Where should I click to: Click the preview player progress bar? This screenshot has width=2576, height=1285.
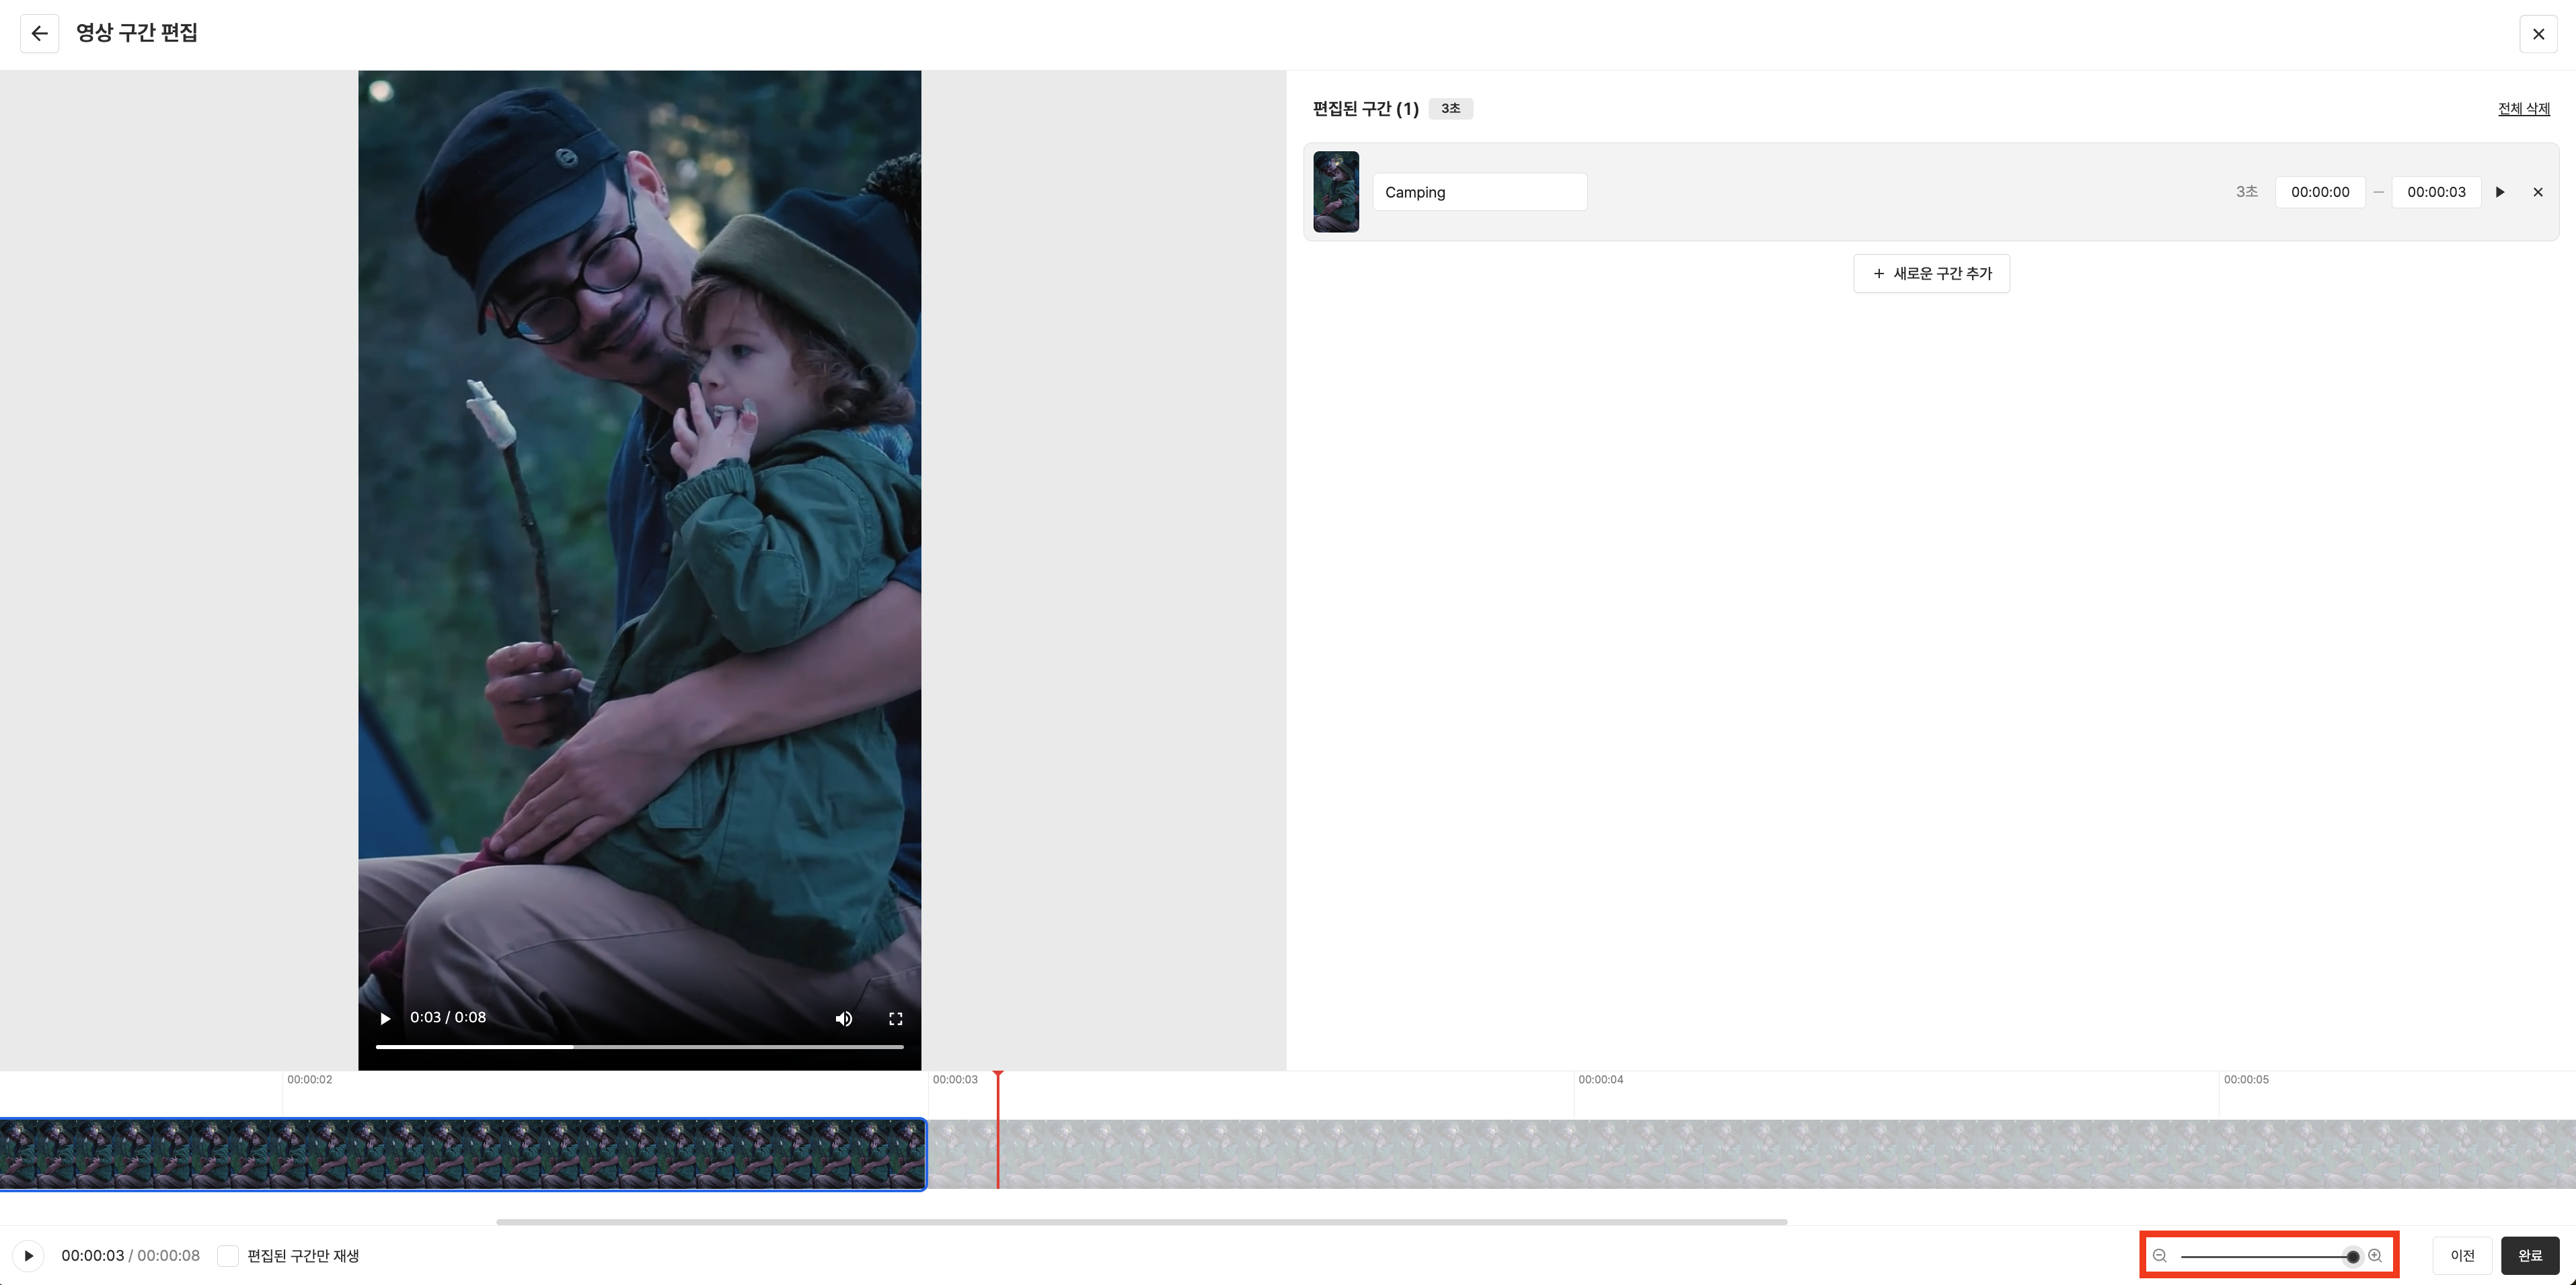pyautogui.click(x=639, y=1046)
